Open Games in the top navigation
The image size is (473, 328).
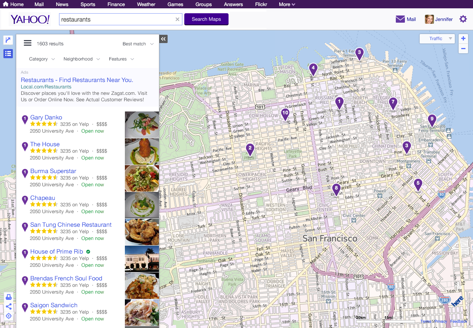(175, 4)
